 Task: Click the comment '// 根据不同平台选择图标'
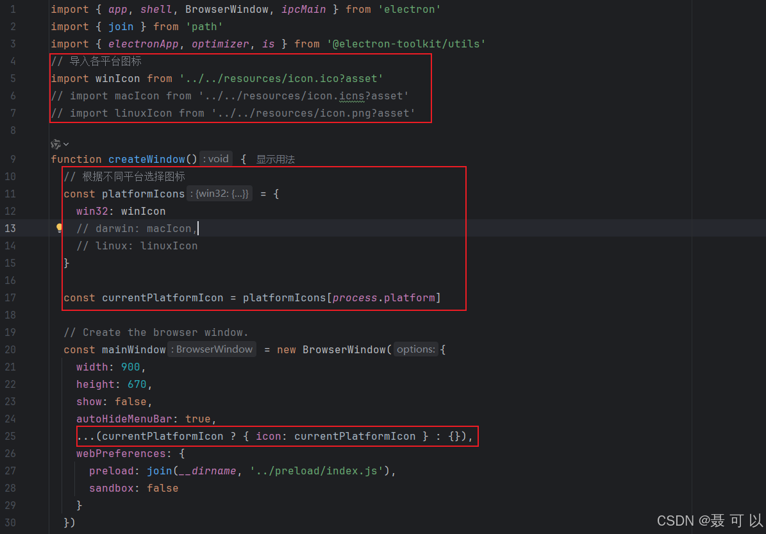pyautogui.click(x=124, y=176)
